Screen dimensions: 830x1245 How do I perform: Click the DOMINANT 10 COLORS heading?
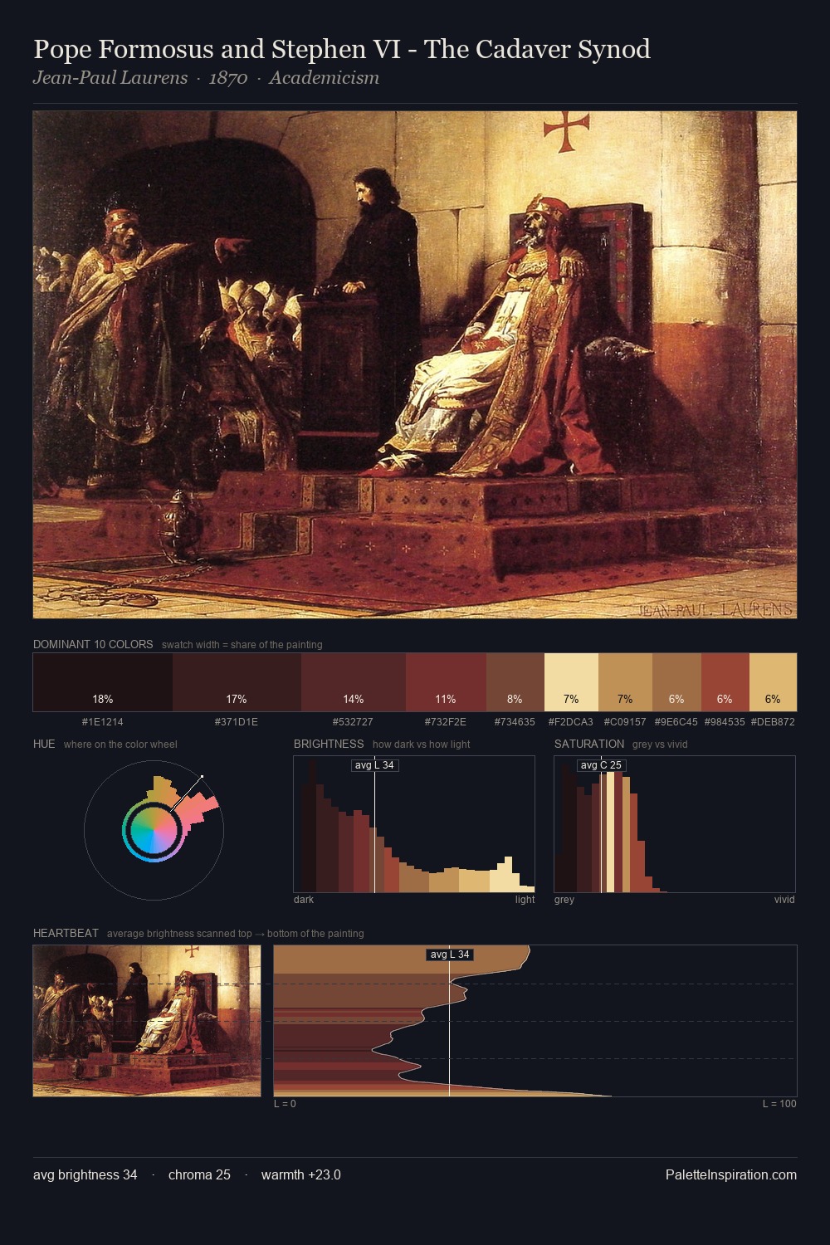pos(93,644)
